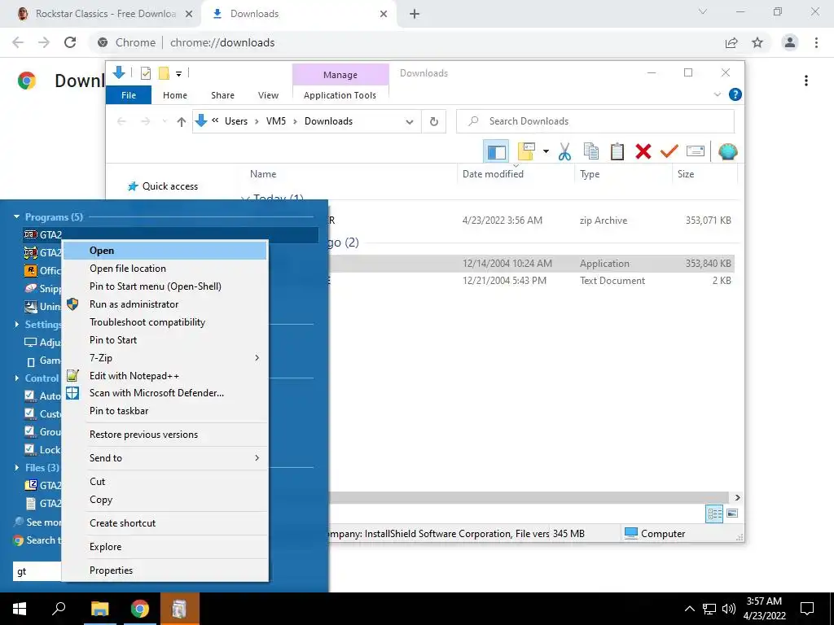Switch Explorer to details view icon
This screenshot has height=625, width=834.
714,514
